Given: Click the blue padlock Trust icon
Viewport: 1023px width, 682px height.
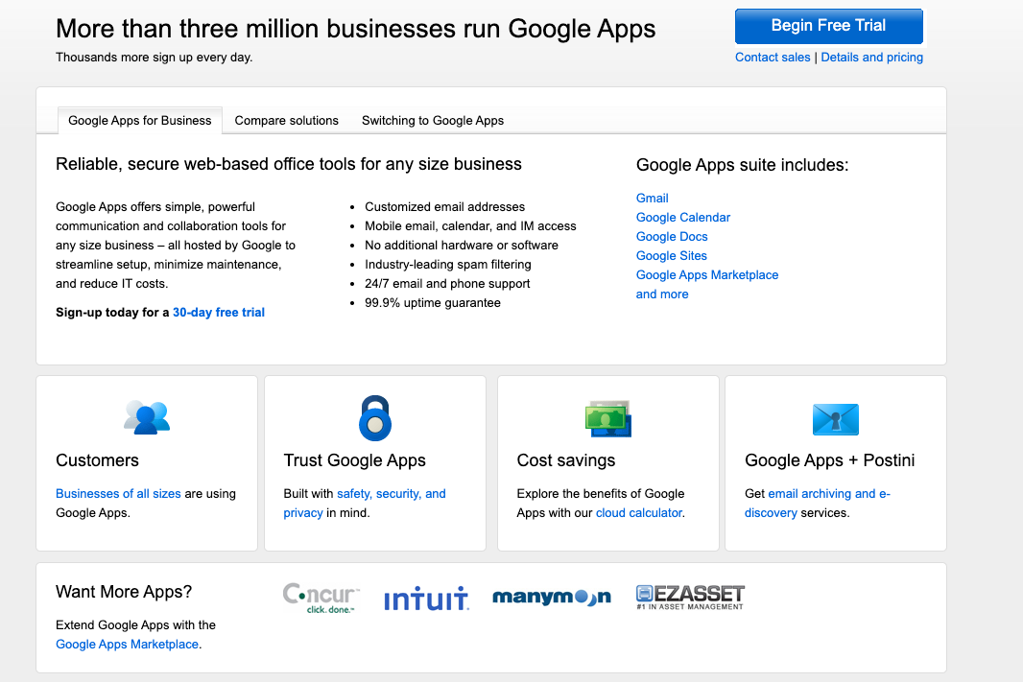Looking at the screenshot, I should point(375,418).
